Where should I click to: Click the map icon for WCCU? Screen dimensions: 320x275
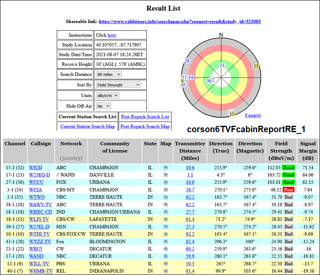pyautogui.click(x=166, y=182)
